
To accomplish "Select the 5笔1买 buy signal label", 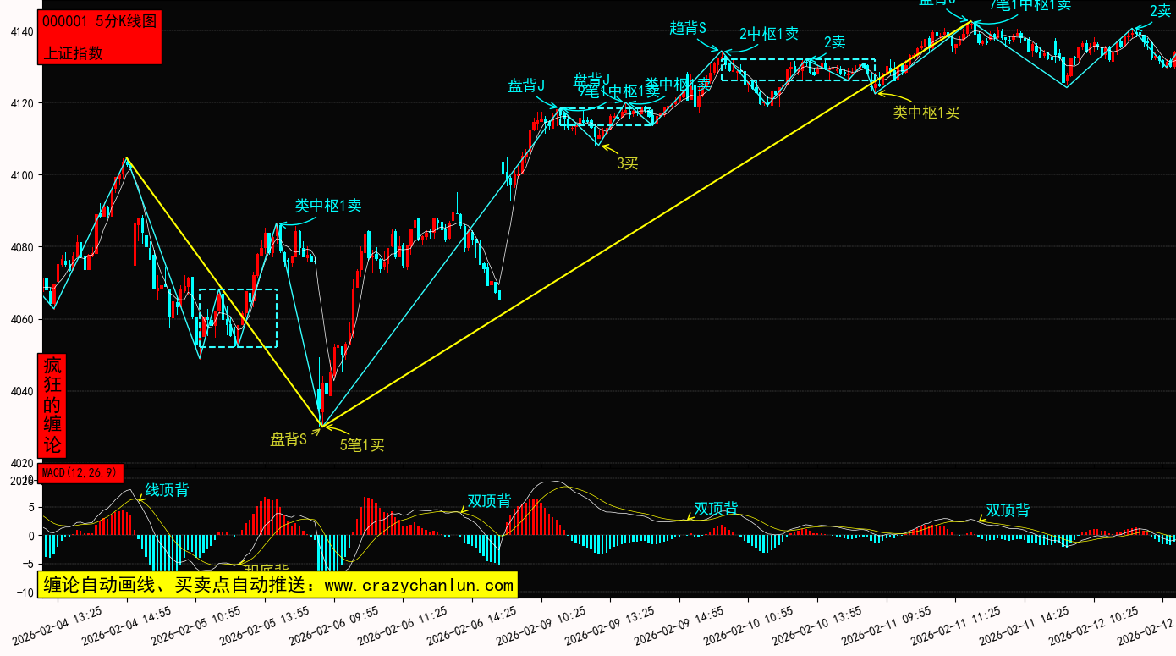I will [x=362, y=445].
